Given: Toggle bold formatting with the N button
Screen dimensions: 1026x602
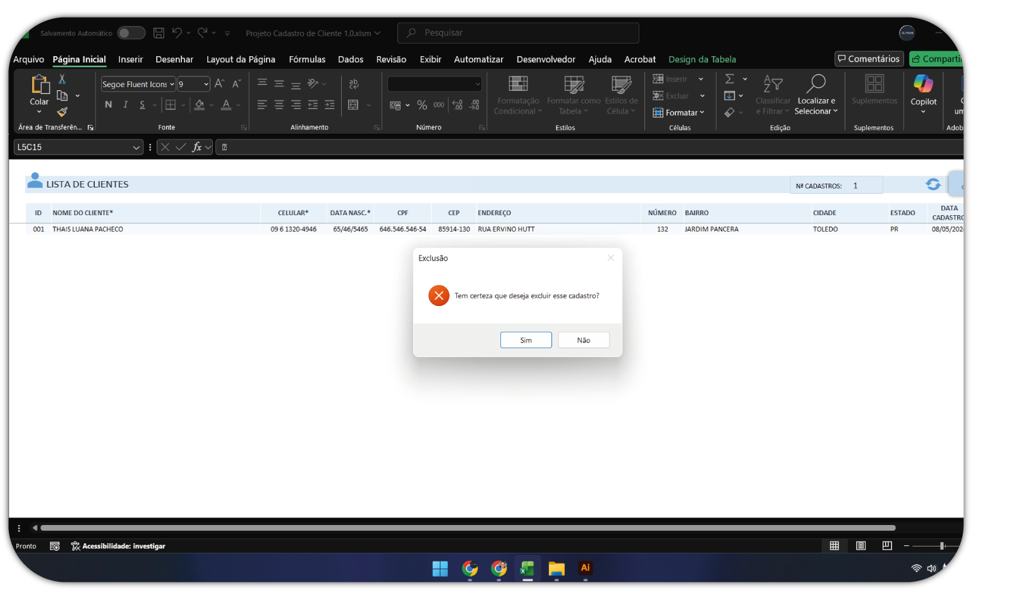Looking at the screenshot, I should click(x=108, y=105).
